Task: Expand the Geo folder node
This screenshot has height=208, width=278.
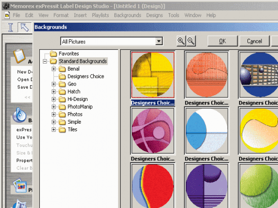Action: click(x=54, y=84)
